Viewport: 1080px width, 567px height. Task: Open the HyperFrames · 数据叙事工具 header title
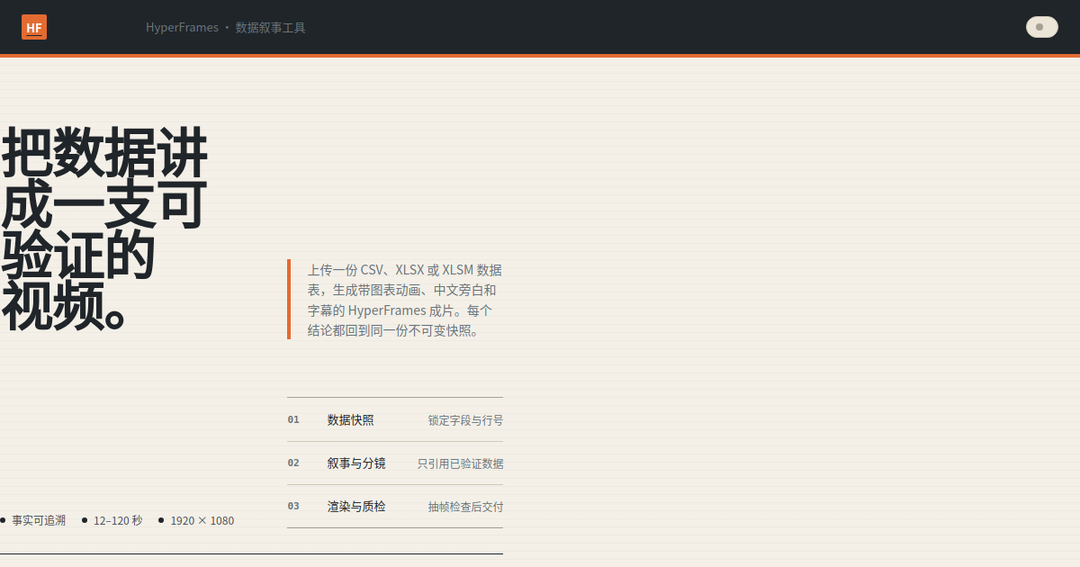click(x=226, y=28)
